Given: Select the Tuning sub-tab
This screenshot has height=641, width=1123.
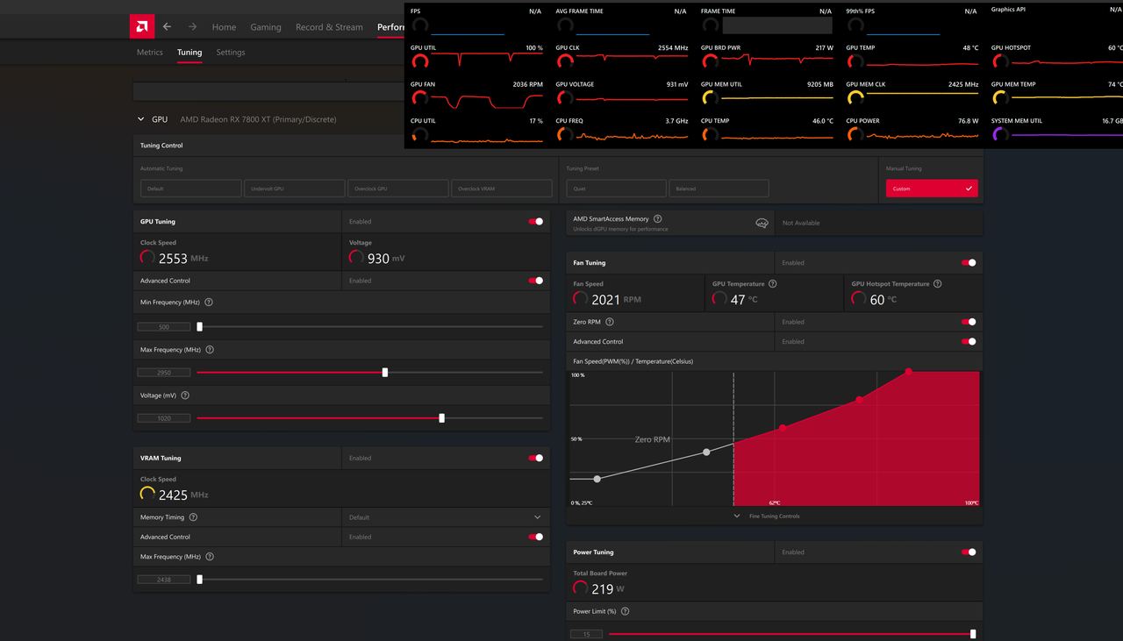Looking at the screenshot, I should (x=190, y=53).
